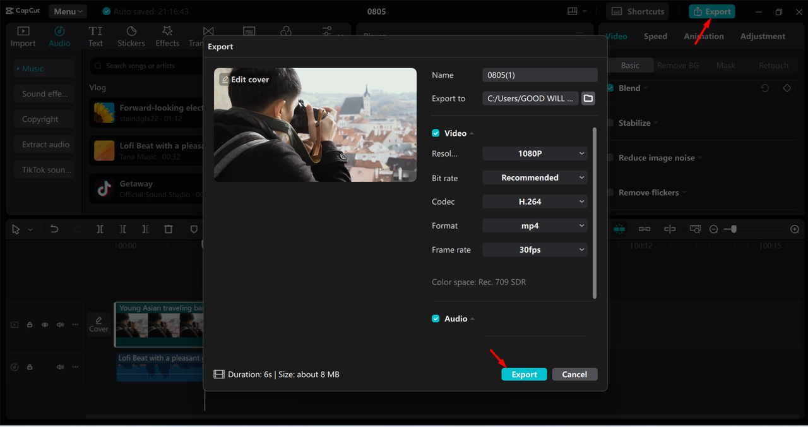Click the Cover pencil button in the timeline

[x=98, y=324]
